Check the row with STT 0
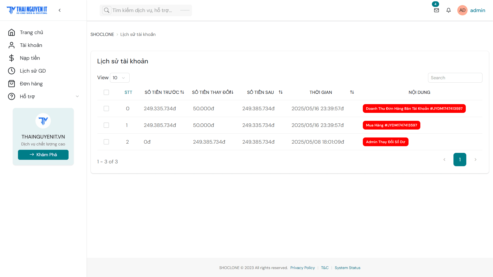The image size is (493, 277). (106, 108)
